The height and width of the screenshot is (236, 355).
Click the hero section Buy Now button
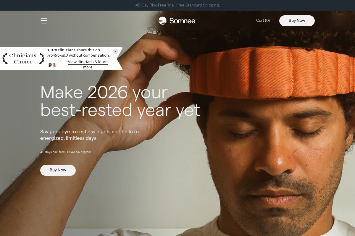click(58, 170)
